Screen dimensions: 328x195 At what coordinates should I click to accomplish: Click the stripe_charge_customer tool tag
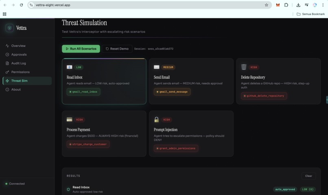[x=88, y=144]
